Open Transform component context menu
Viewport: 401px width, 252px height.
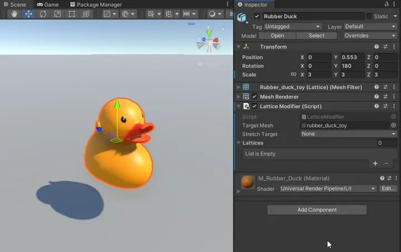point(394,47)
